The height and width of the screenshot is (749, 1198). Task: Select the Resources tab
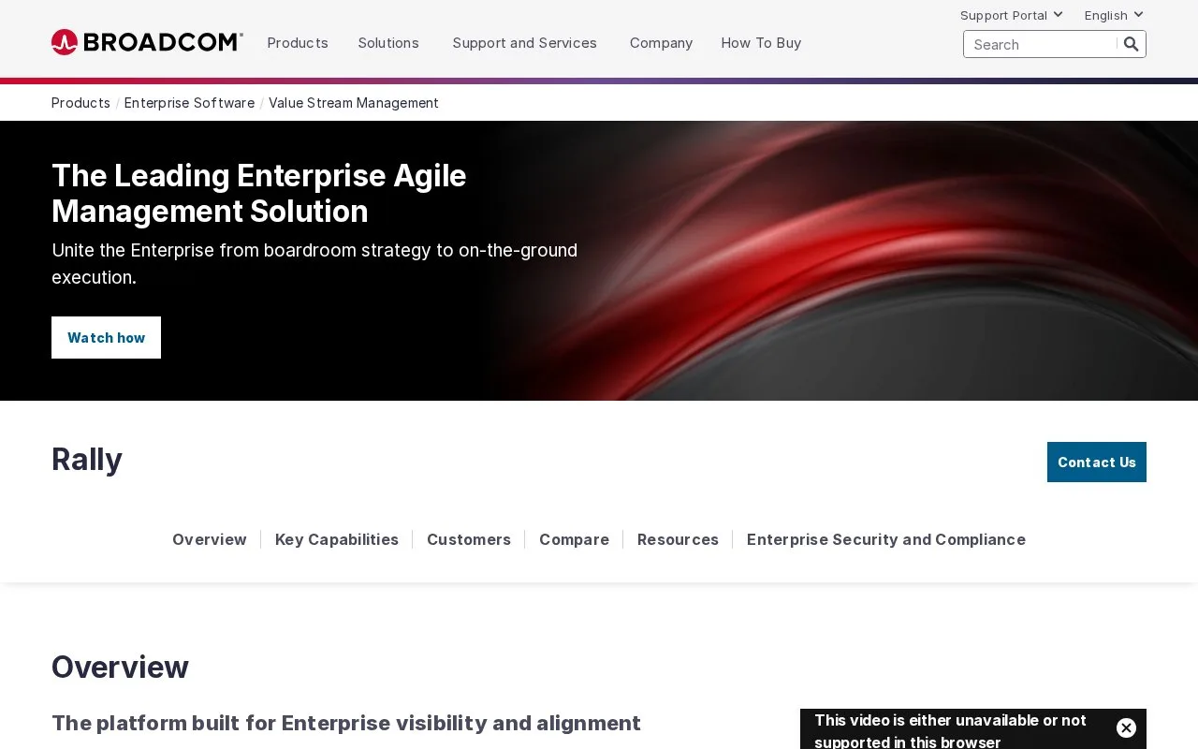[x=678, y=539]
